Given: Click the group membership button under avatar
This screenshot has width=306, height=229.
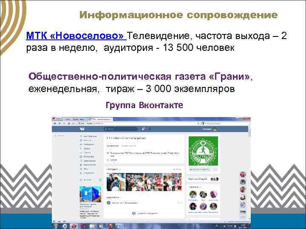Looking at the screenshot, I should (x=200, y=169).
